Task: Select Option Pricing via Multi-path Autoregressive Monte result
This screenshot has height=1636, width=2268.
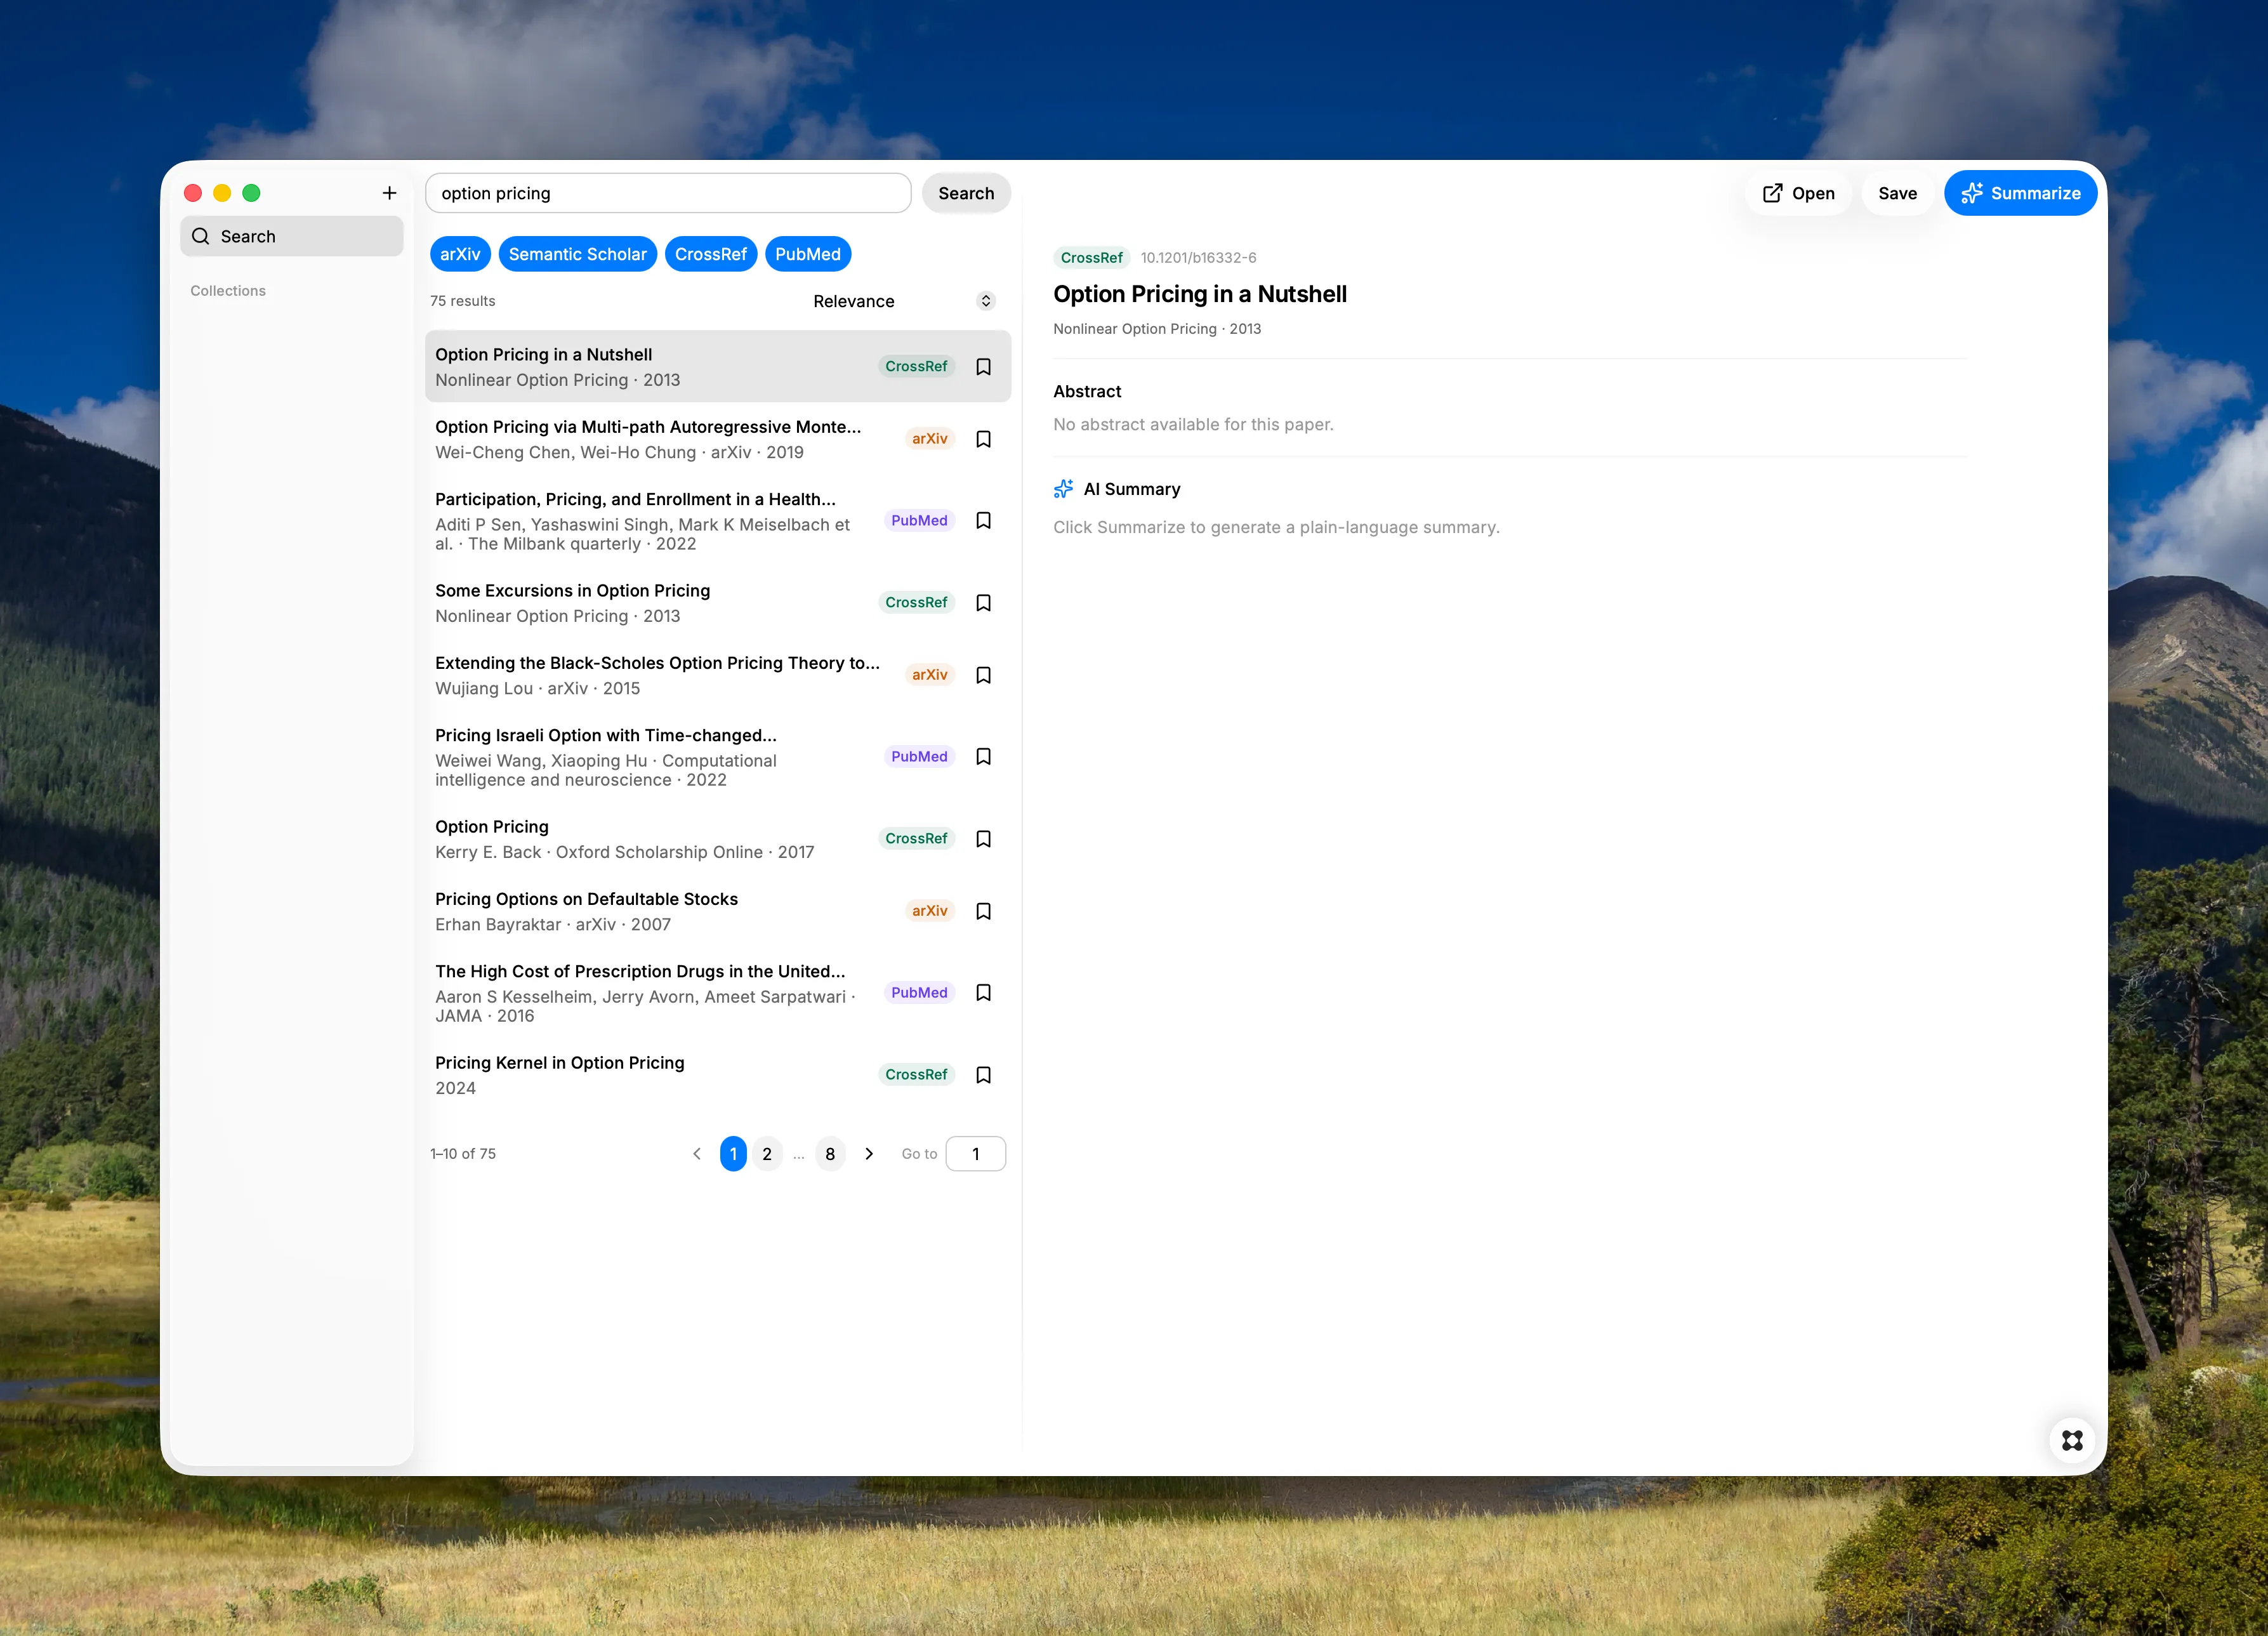Action: tap(718, 439)
